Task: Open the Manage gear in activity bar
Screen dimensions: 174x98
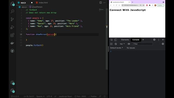Action: tap(12, 91)
